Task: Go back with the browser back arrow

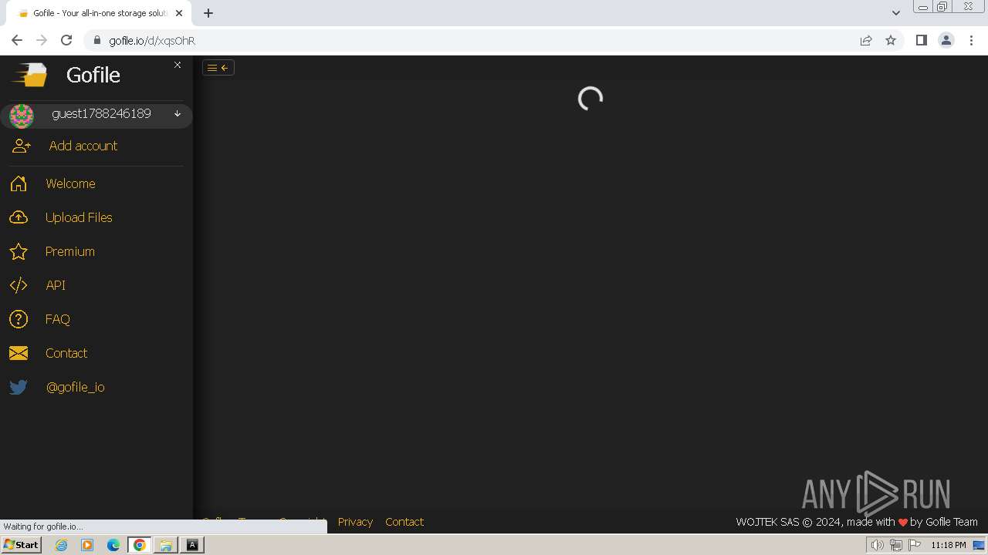Action: point(17,40)
